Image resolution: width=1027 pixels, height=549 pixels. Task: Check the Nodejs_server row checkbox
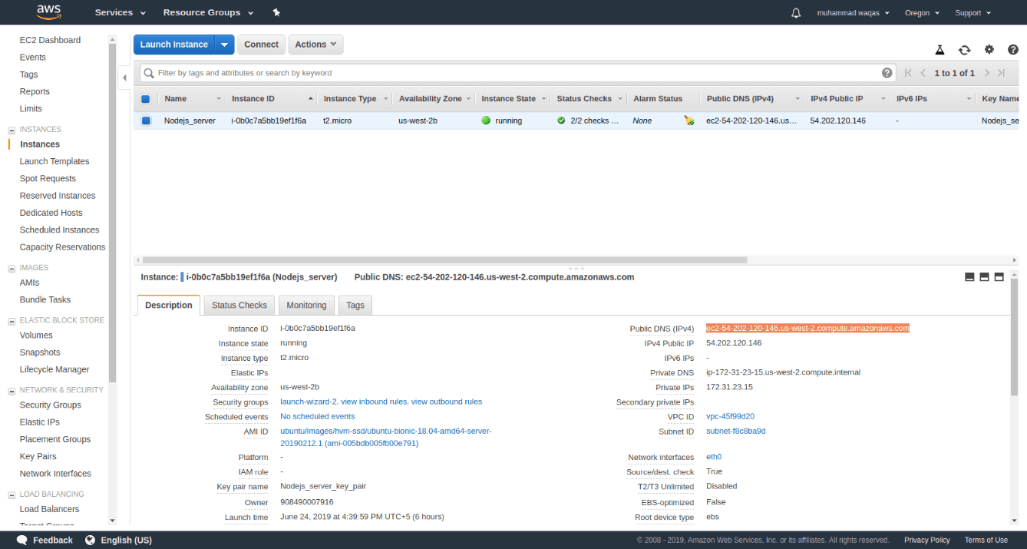tap(146, 121)
